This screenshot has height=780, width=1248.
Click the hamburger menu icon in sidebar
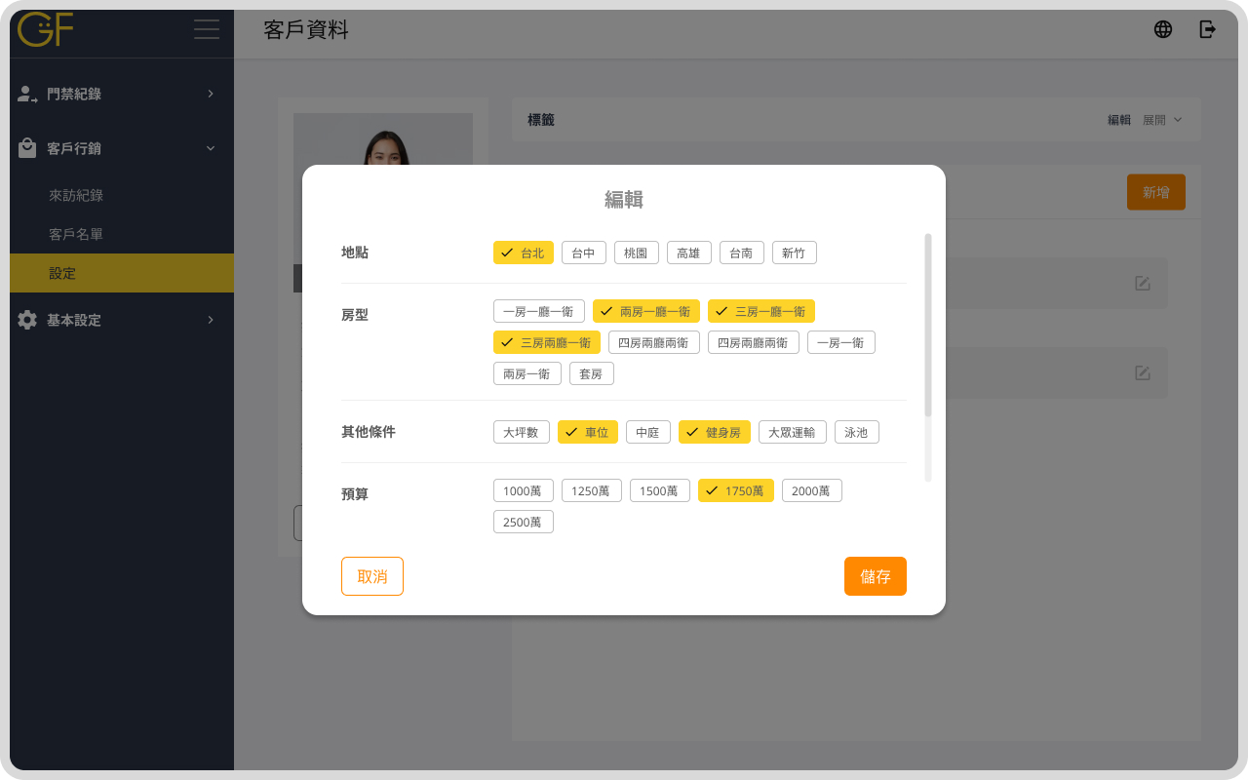(206, 29)
